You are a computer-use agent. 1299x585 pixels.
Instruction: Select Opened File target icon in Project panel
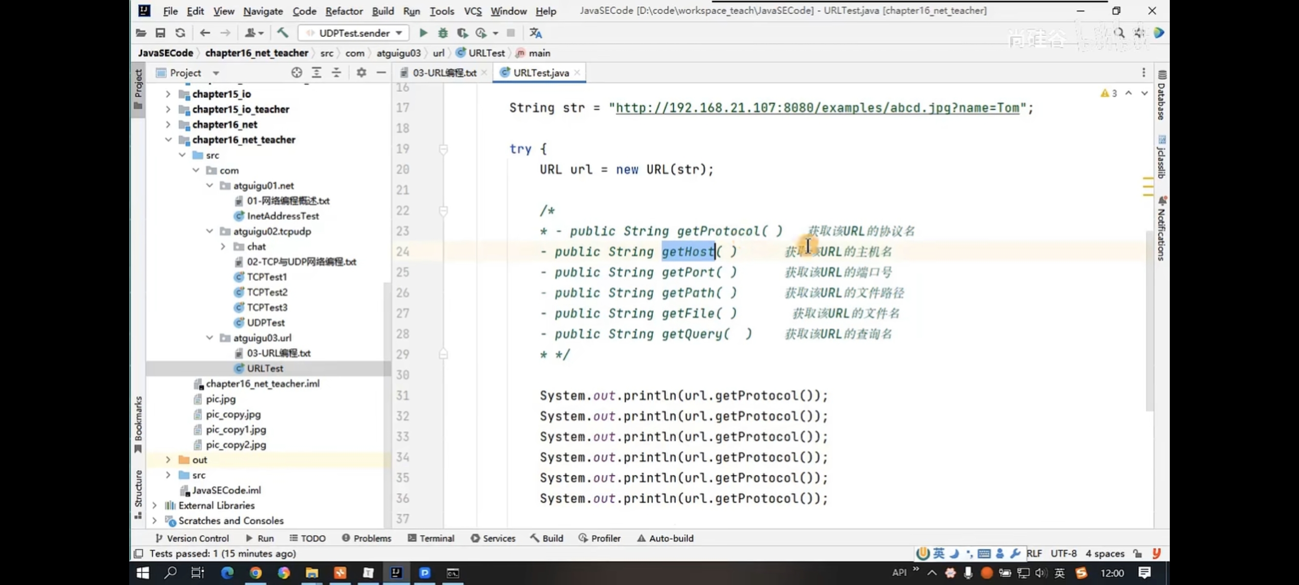tap(296, 73)
